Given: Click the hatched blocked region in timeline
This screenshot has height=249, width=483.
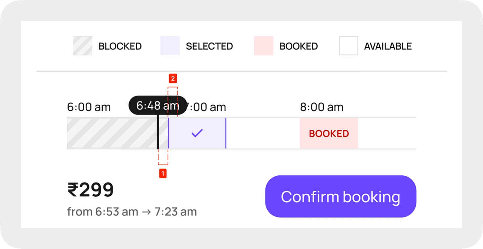Looking at the screenshot, I should point(112,133).
